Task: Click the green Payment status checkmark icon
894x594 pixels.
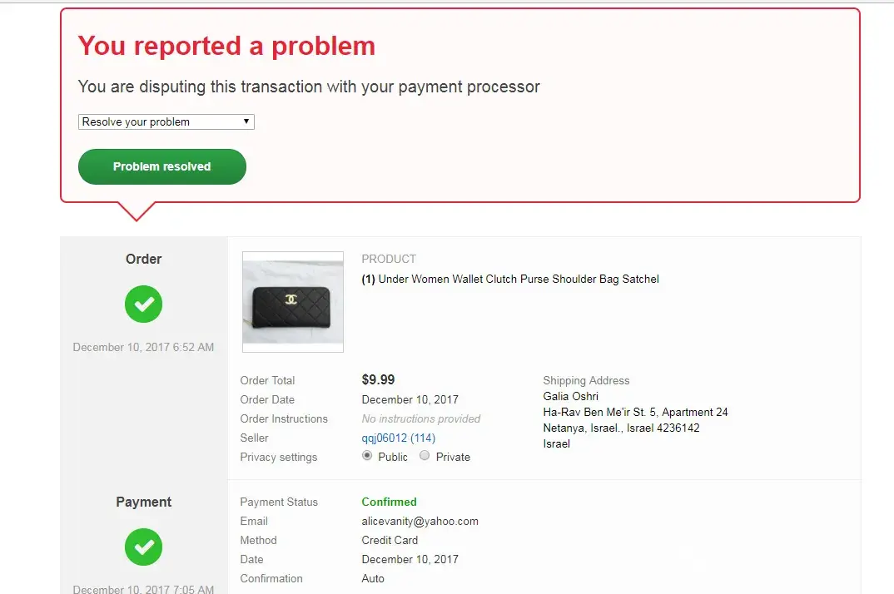Action: point(144,547)
